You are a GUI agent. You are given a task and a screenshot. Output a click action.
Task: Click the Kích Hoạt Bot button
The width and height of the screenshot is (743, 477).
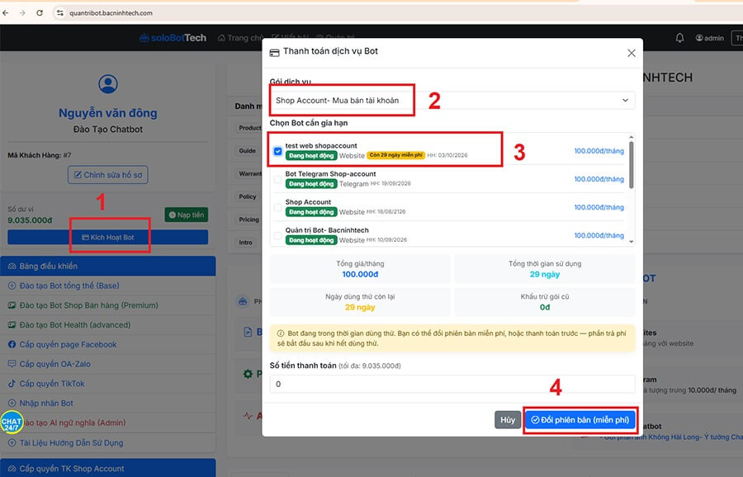108,238
